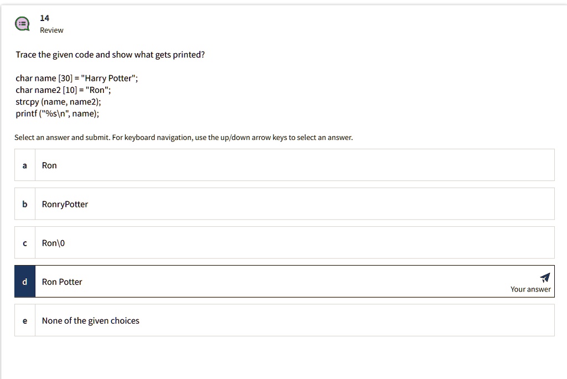Select answer letter e box
567x379 pixels.
coord(24,320)
